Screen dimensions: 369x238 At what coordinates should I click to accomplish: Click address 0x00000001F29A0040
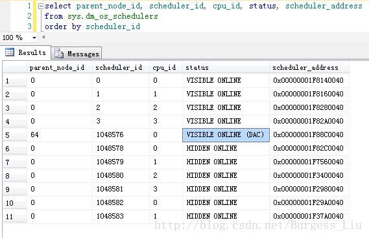pyautogui.click(x=308, y=203)
